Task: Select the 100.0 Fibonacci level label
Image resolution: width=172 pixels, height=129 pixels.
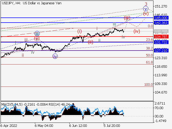Action: [x=149, y=85]
